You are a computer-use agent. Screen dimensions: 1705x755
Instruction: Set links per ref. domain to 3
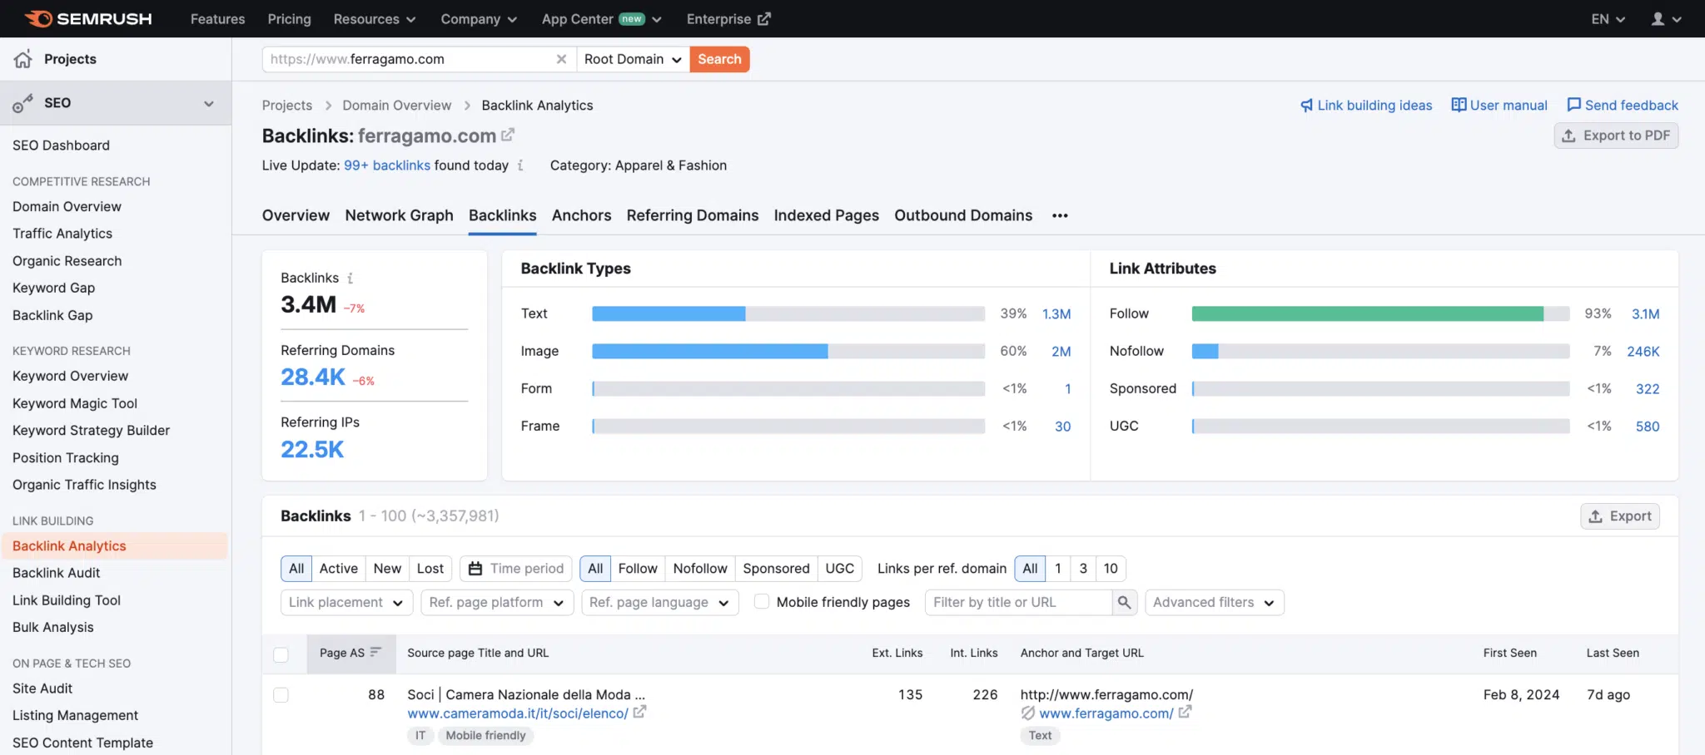coord(1083,569)
